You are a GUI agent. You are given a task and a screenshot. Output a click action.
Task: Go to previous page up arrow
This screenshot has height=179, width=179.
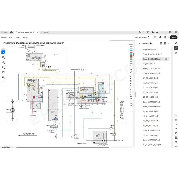[x=176, y=125]
